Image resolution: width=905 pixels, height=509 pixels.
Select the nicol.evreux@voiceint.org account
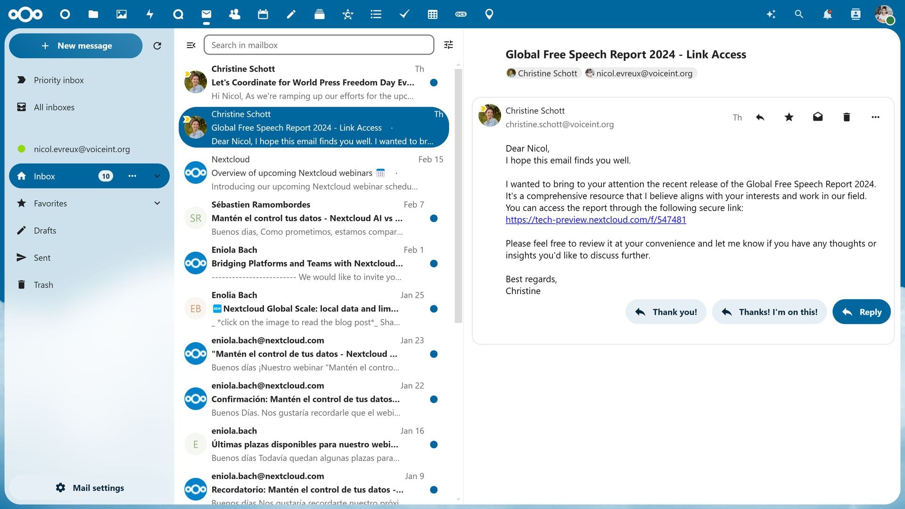click(89, 149)
